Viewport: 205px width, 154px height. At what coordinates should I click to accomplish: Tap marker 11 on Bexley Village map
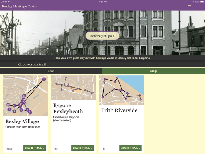click(x=14, y=105)
